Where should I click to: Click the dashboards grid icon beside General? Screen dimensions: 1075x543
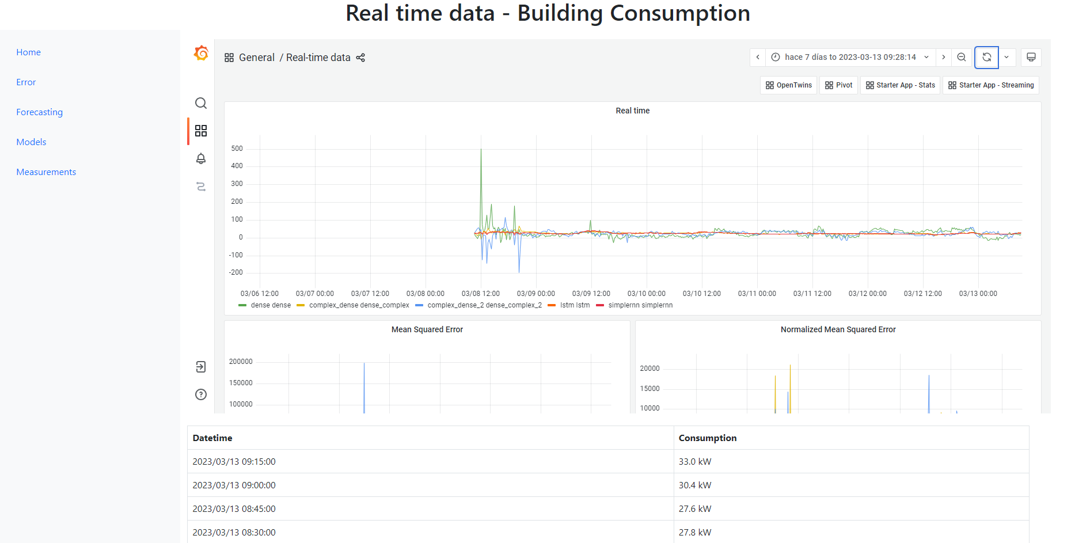point(229,58)
